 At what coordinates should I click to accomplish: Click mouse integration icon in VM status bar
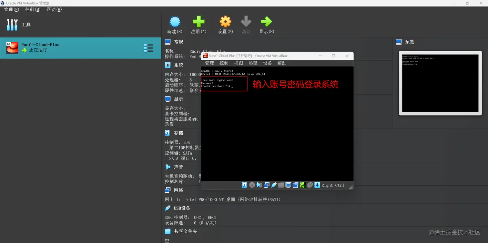(310, 185)
